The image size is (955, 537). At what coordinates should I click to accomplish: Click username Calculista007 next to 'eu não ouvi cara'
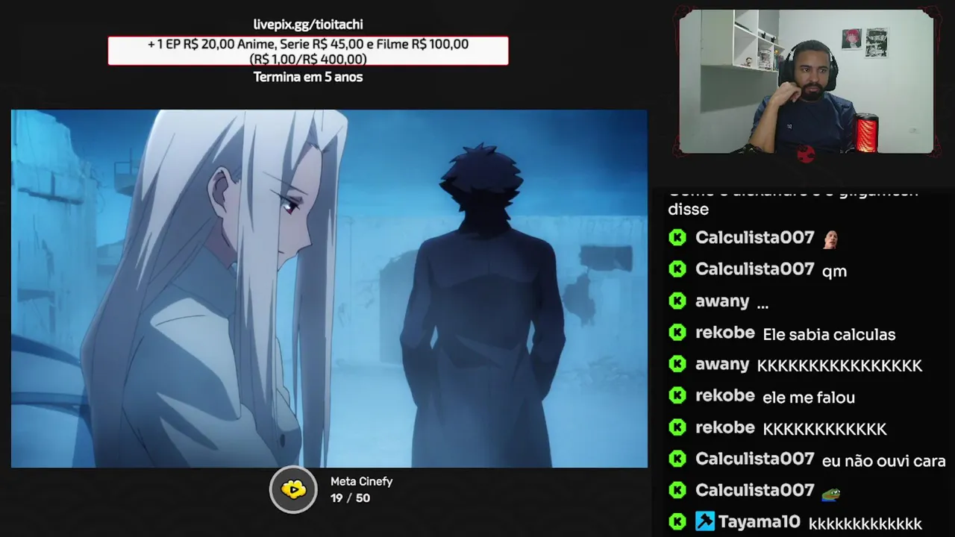(754, 459)
